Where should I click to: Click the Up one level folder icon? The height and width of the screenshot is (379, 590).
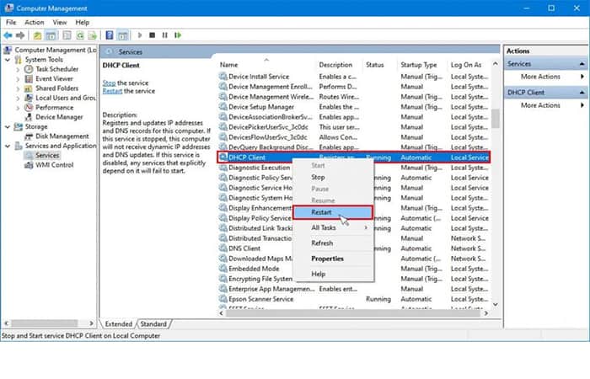click(37, 35)
